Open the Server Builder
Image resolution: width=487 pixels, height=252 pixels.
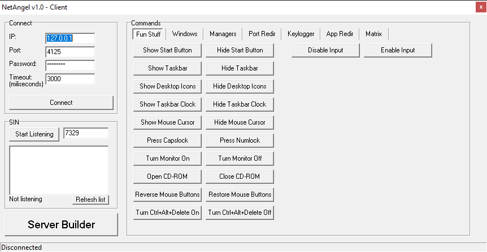(x=61, y=224)
